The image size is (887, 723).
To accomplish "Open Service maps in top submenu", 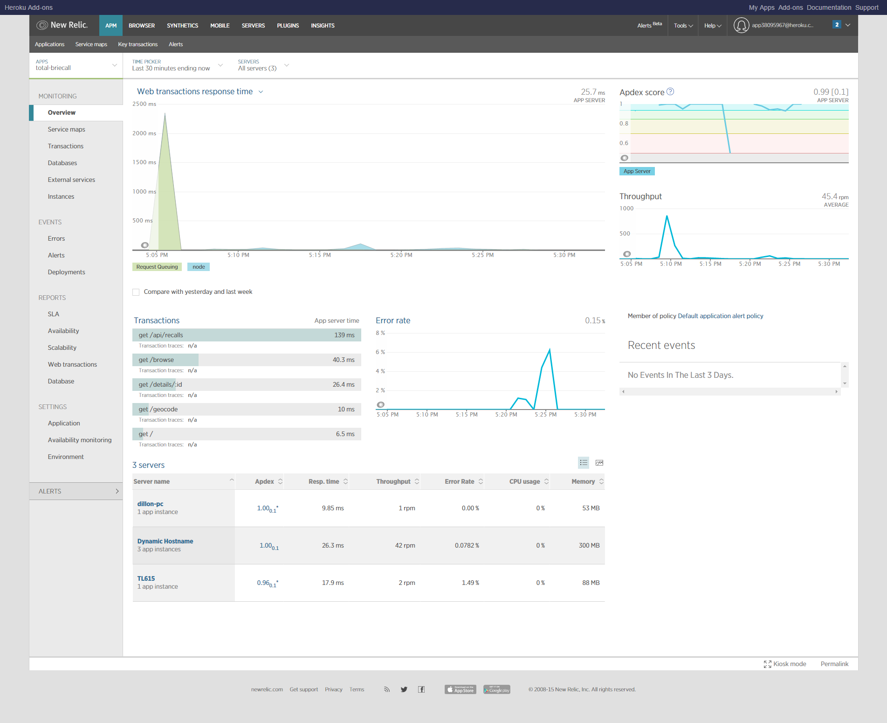I will point(91,44).
